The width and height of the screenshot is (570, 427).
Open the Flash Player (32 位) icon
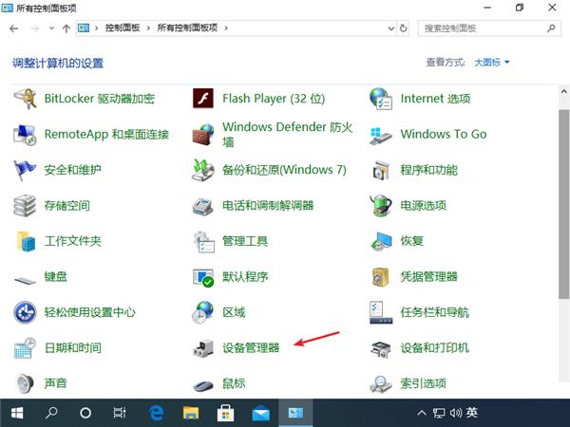[203, 99]
